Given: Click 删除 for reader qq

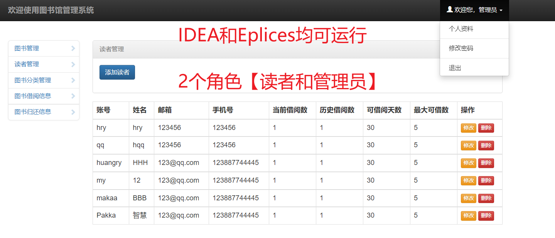Looking at the screenshot, I should pos(486,146).
